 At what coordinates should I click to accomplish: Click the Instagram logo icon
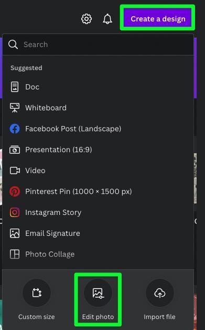(x=15, y=212)
